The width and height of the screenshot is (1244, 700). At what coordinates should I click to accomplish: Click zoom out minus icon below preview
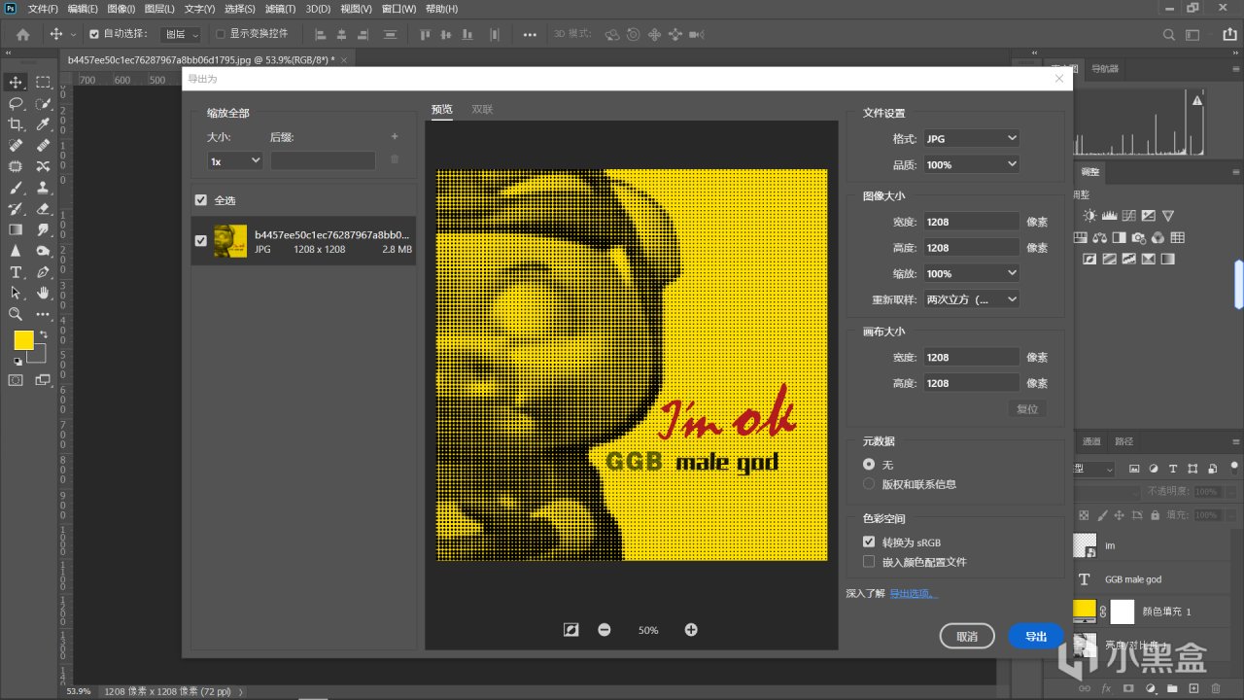605,630
